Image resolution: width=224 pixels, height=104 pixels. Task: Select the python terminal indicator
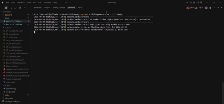point(191,8)
